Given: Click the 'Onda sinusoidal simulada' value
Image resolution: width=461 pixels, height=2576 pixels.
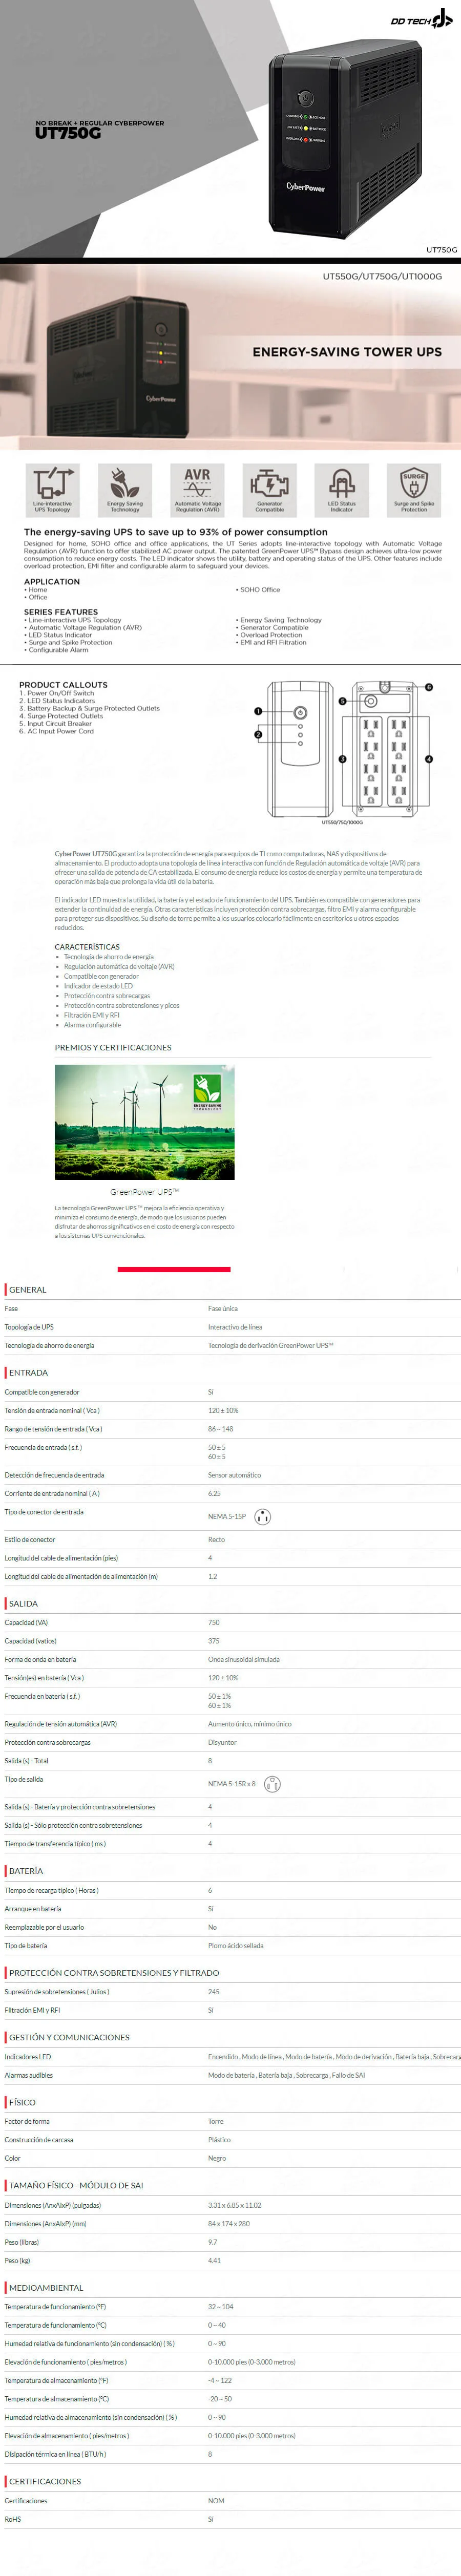Looking at the screenshot, I should point(244,1659).
